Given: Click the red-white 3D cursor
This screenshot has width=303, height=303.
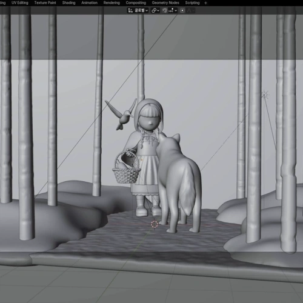Looking at the screenshot, I should tap(155, 224).
